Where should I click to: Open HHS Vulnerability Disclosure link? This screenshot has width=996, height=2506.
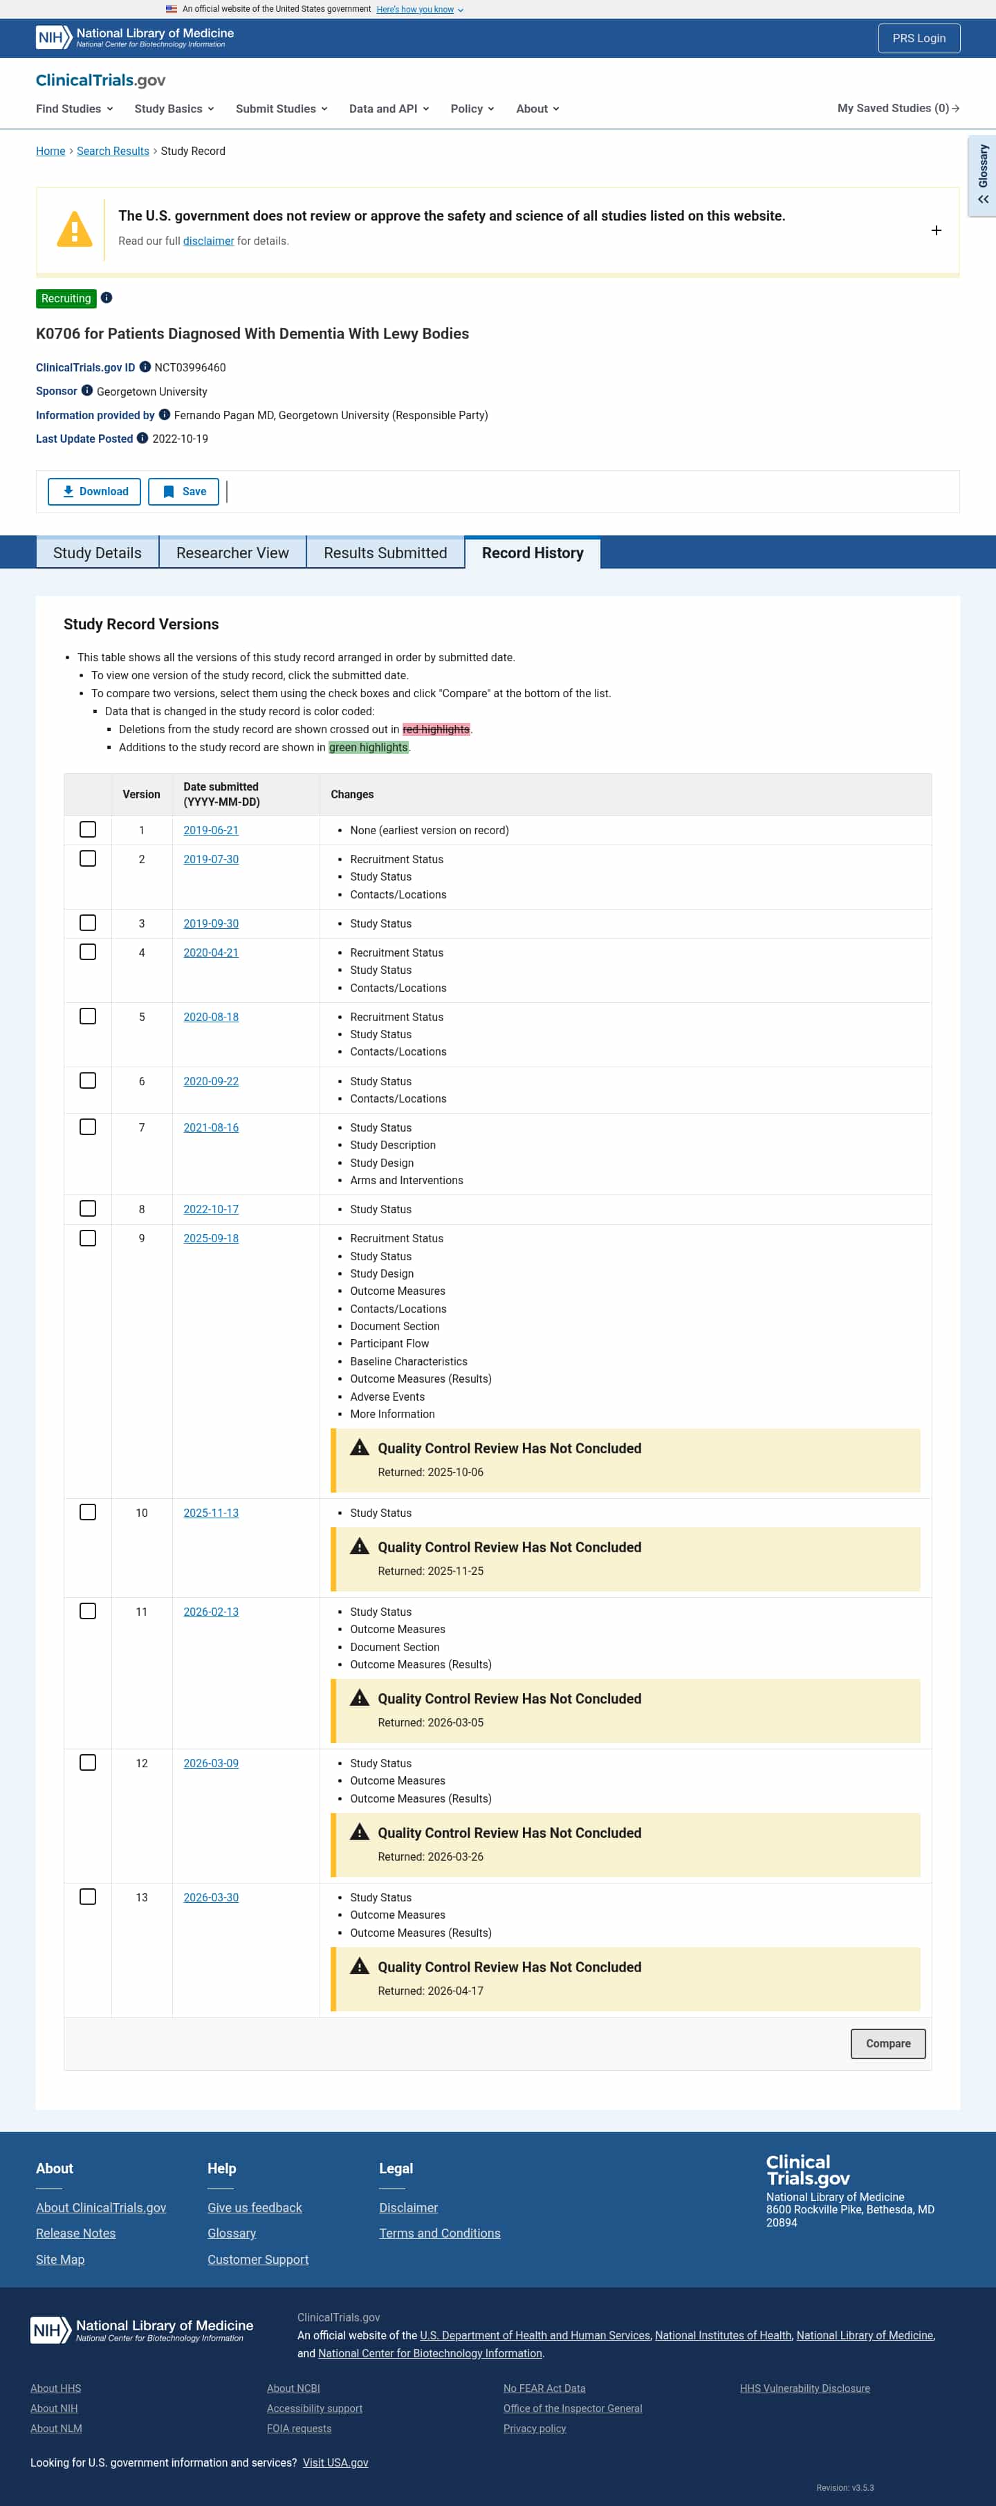tap(804, 2388)
